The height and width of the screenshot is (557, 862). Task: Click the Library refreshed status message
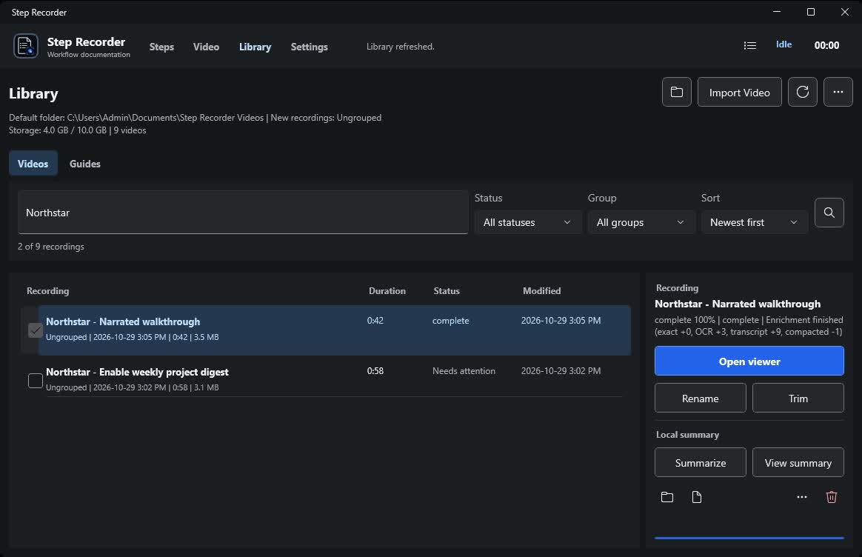pyautogui.click(x=400, y=47)
